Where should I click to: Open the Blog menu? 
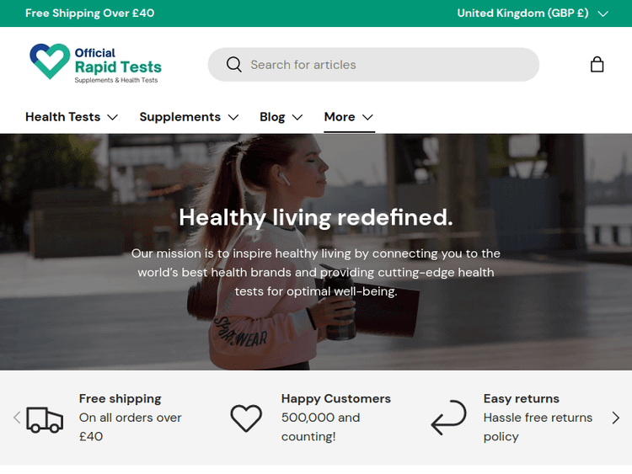[x=281, y=117]
